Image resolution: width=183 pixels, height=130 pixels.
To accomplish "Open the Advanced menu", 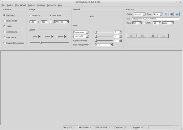I will pos(51,5).
